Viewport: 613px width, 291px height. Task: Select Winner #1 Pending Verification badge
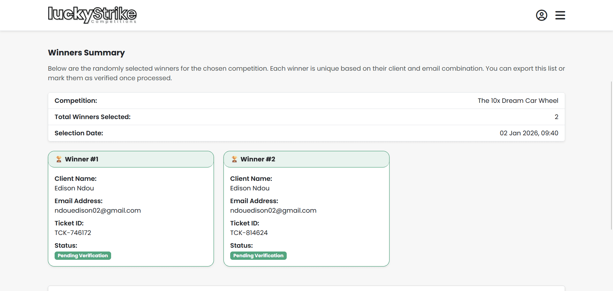83,256
